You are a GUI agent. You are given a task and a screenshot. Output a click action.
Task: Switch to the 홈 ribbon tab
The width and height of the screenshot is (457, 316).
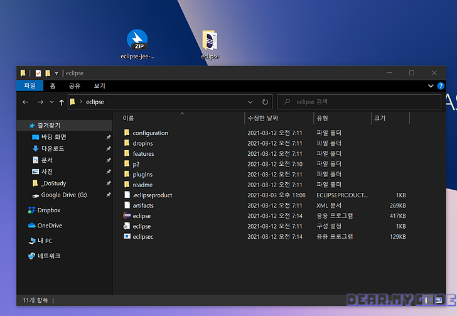click(x=53, y=86)
